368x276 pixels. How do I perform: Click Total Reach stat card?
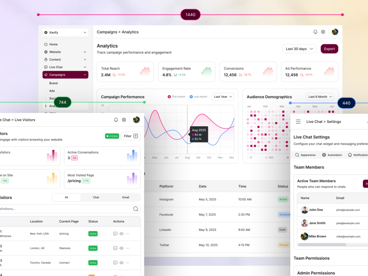(125, 72)
